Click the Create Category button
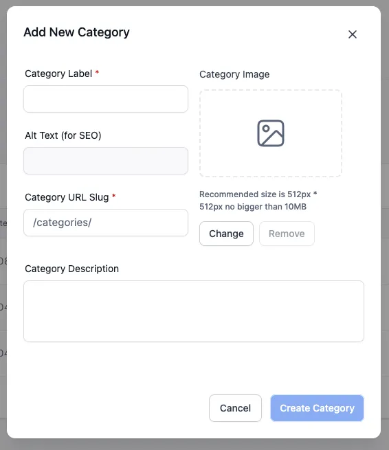 (x=318, y=408)
